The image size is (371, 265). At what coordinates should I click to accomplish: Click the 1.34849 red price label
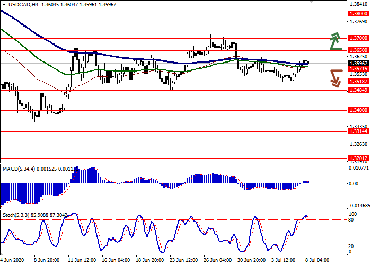(x=357, y=90)
